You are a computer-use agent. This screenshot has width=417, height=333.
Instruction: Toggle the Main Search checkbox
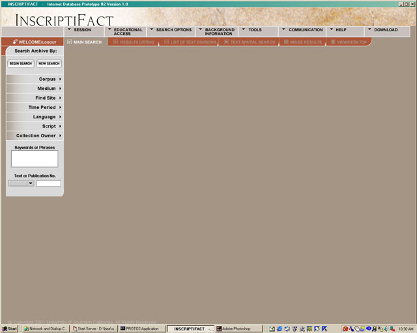tap(70, 42)
